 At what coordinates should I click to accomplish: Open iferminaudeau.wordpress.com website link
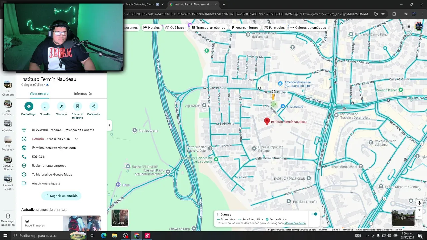(54, 148)
